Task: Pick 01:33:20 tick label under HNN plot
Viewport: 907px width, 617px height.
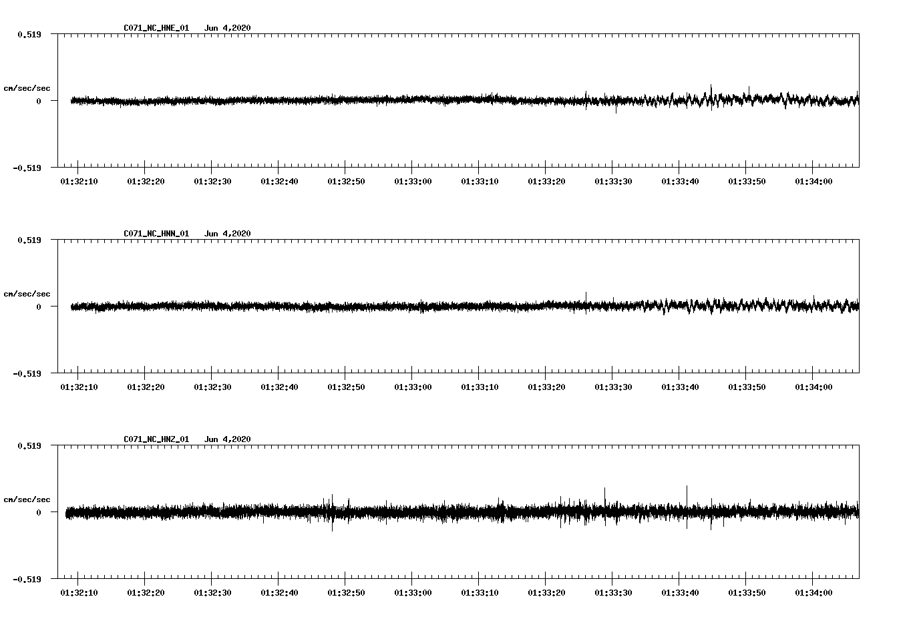Action: coord(546,387)
